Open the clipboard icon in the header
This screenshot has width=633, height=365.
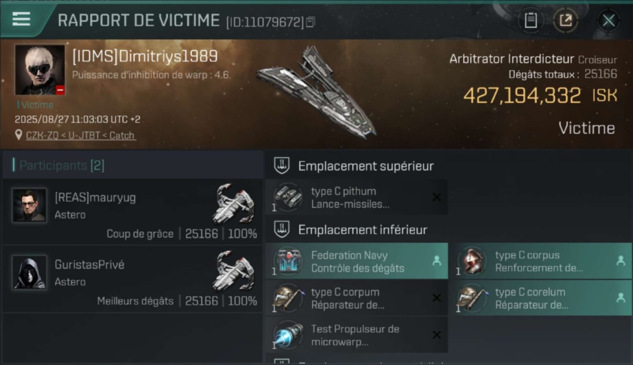pos(530,20)
